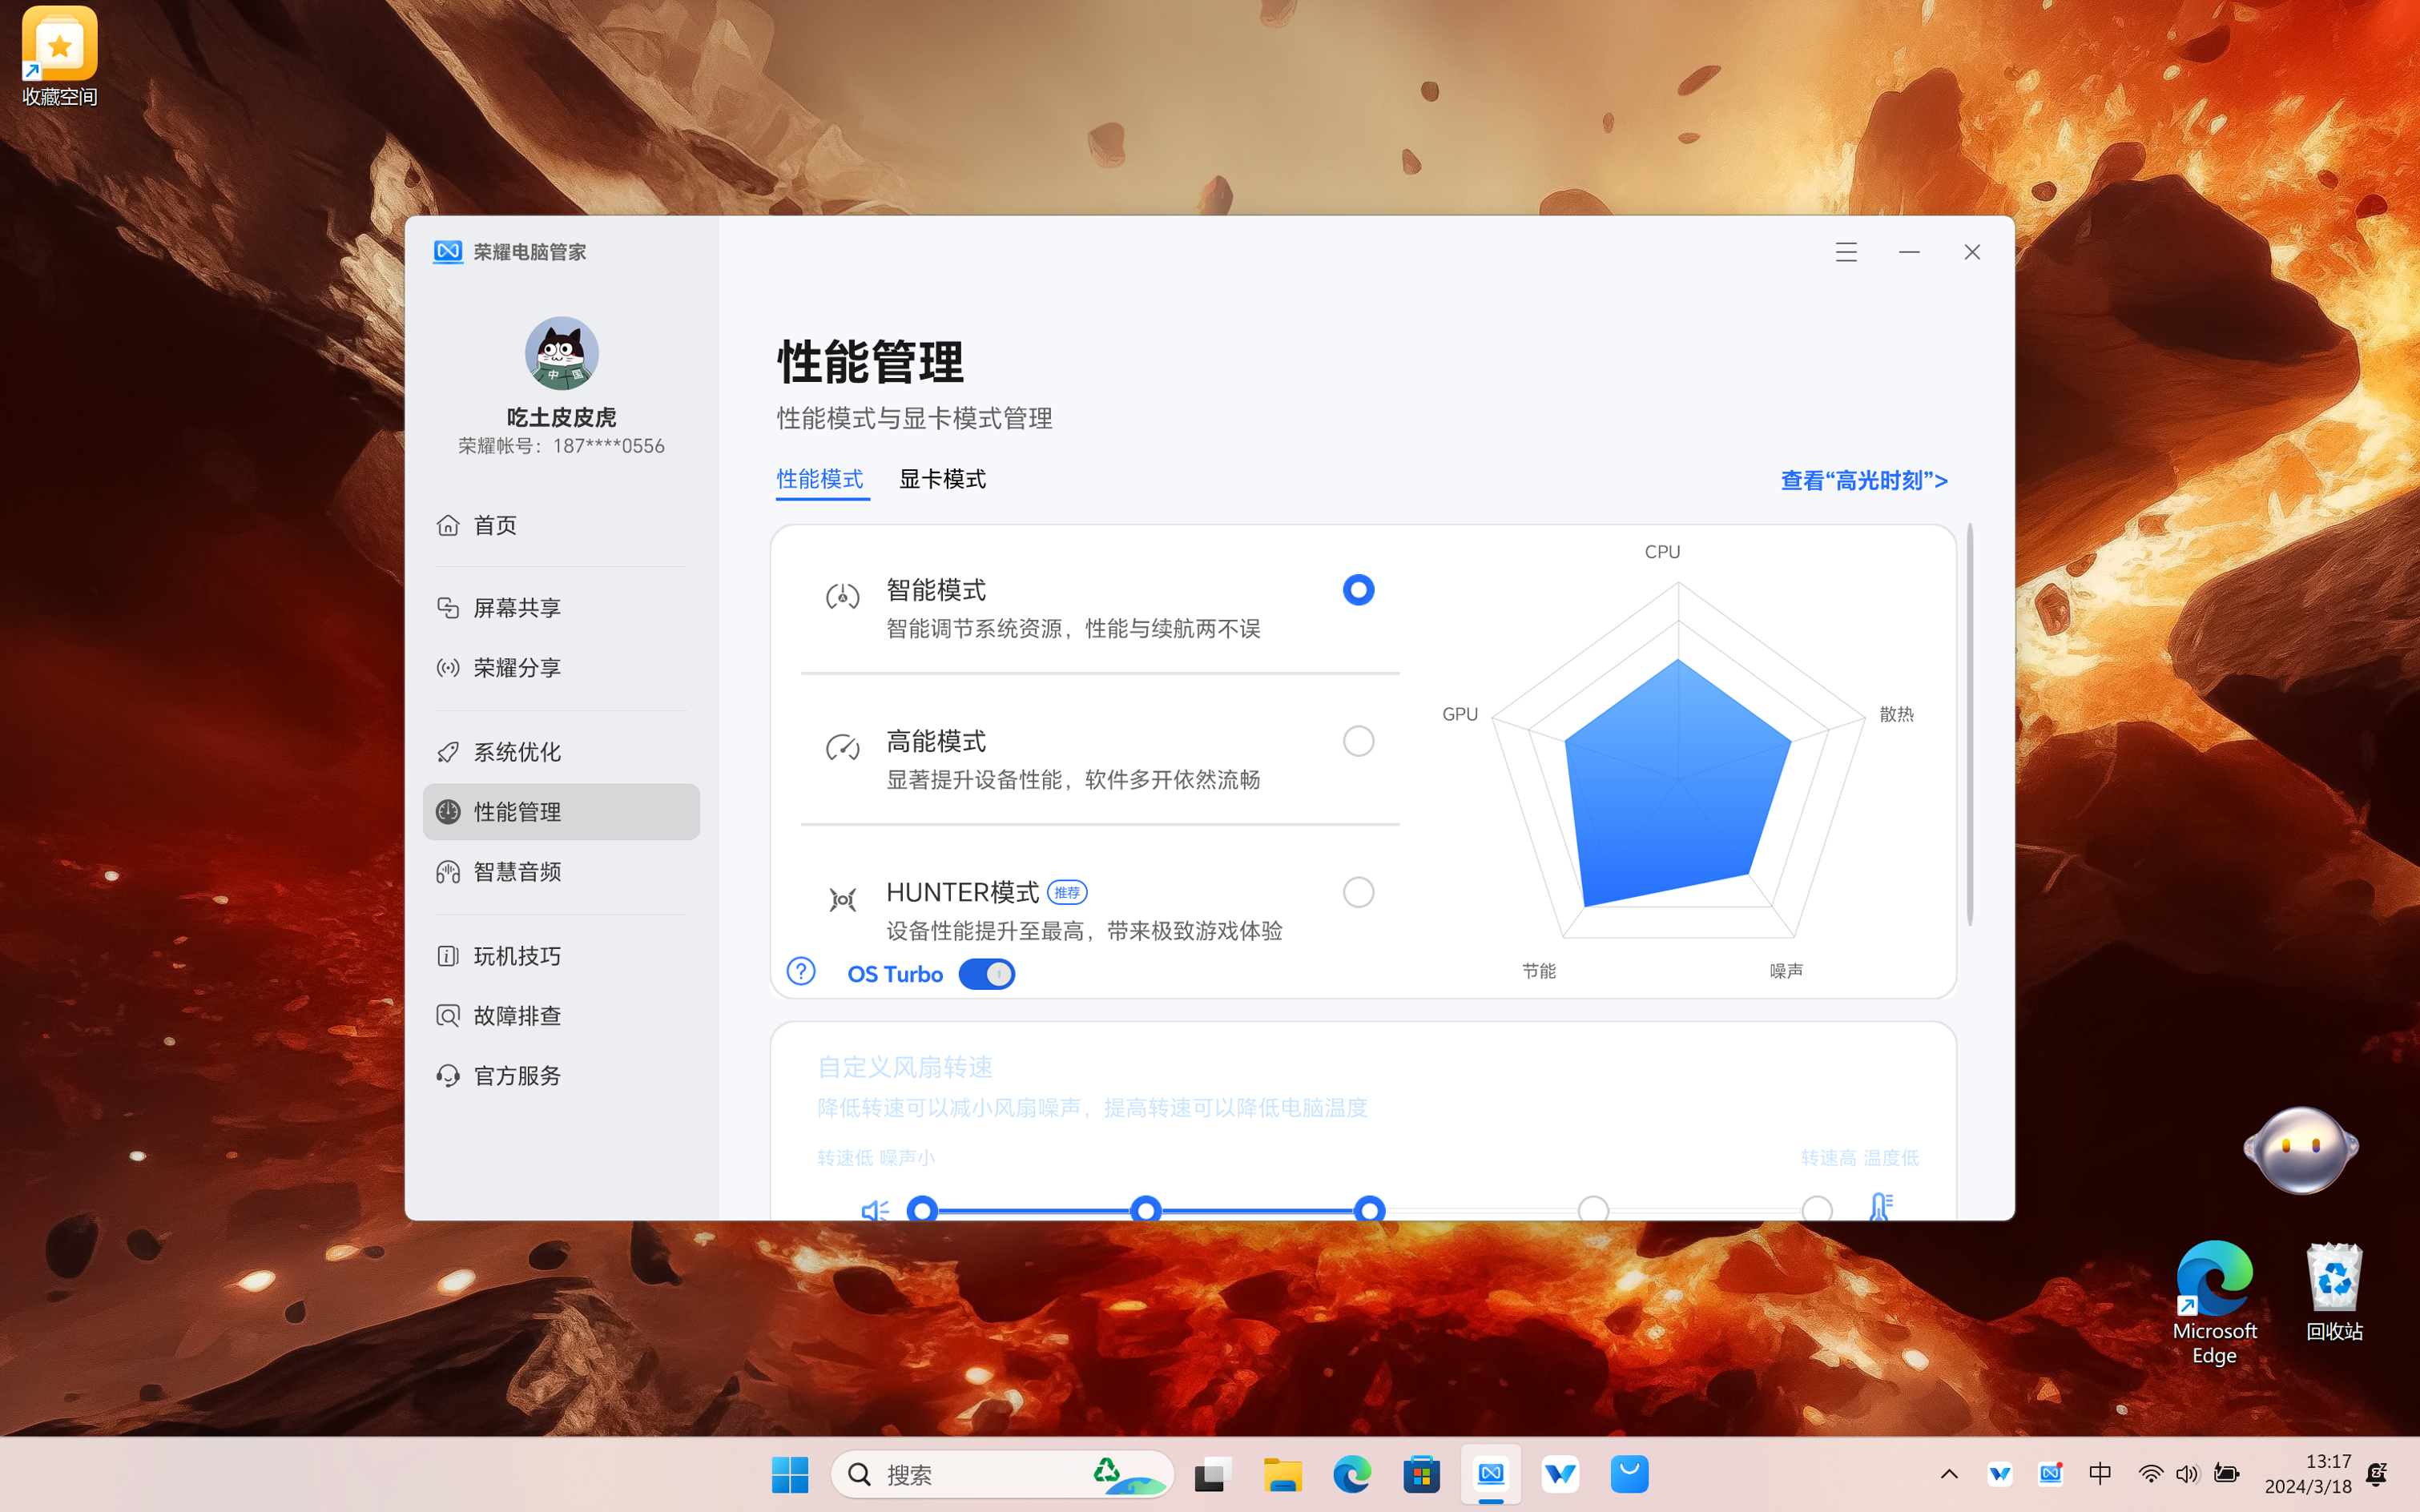The width and height of the screenshot is (2420, 1512).
Task: Click the OS Turbo help question mark
Action: point(800,971)
